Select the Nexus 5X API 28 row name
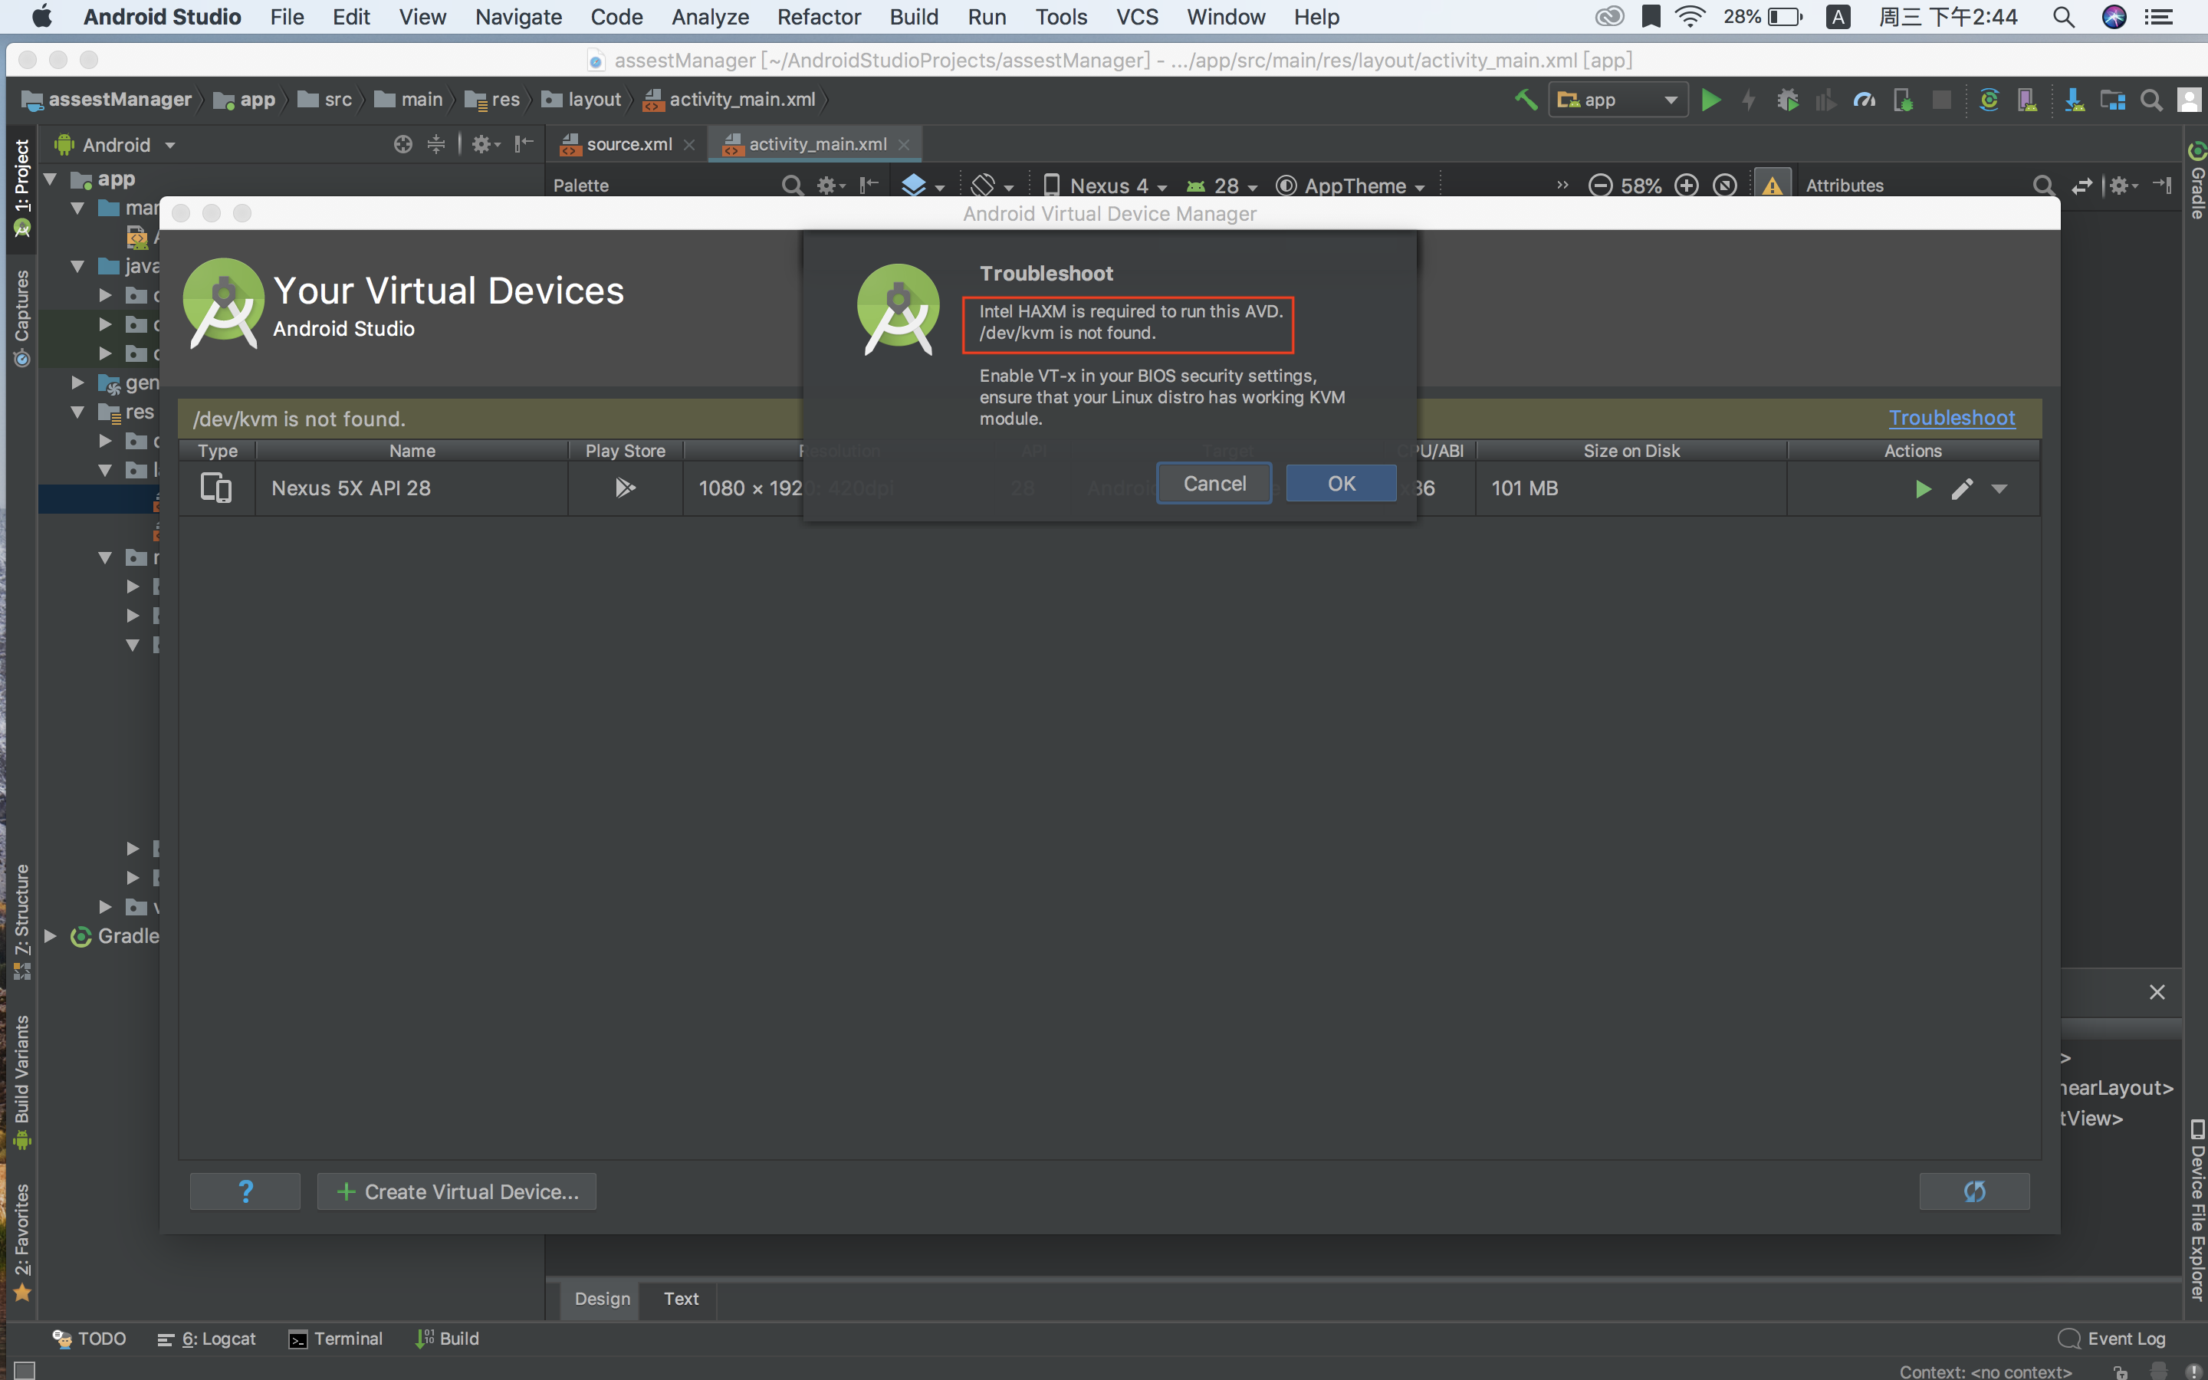The height and width of the screenshot is (1380, 2208). (351, 488)
